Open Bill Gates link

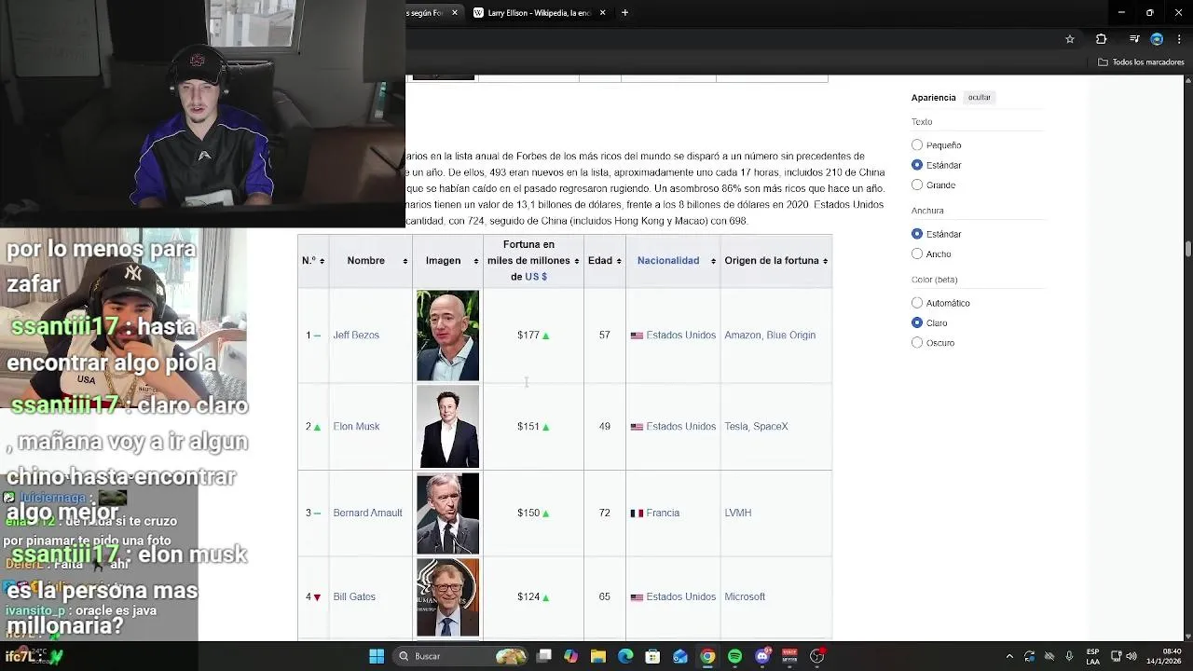pos(354,597)
